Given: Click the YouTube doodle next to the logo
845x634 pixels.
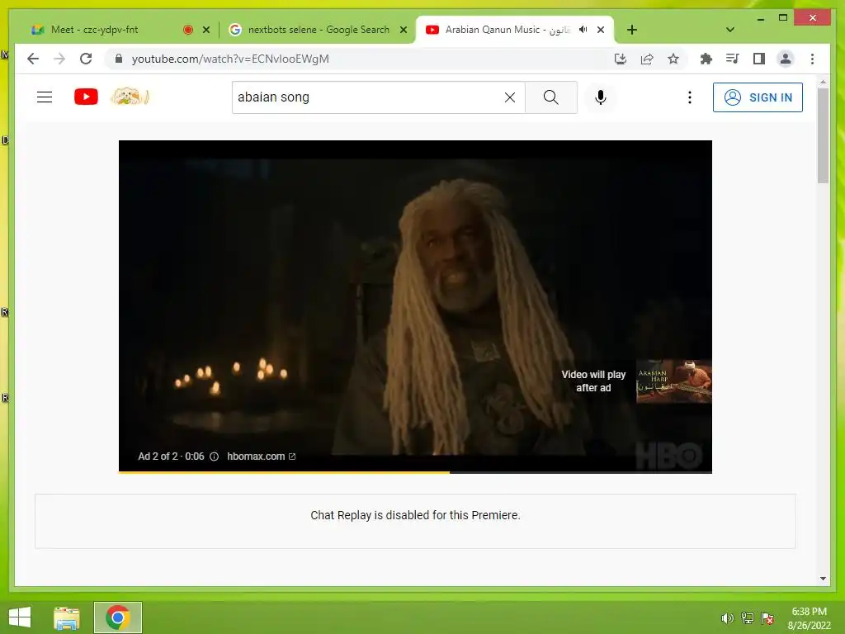Looking at the screenshot, I should point(130,97).
